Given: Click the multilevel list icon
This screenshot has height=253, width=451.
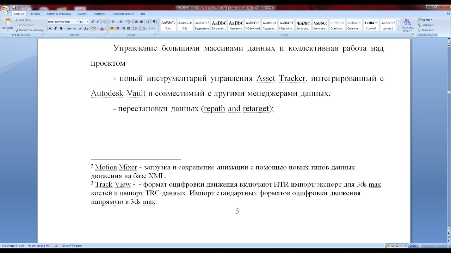Looking at the screenshot, I should click(x=128, y=22).
